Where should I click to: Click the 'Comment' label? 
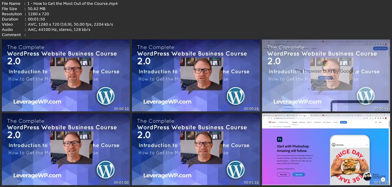click(x=11, y=35)
